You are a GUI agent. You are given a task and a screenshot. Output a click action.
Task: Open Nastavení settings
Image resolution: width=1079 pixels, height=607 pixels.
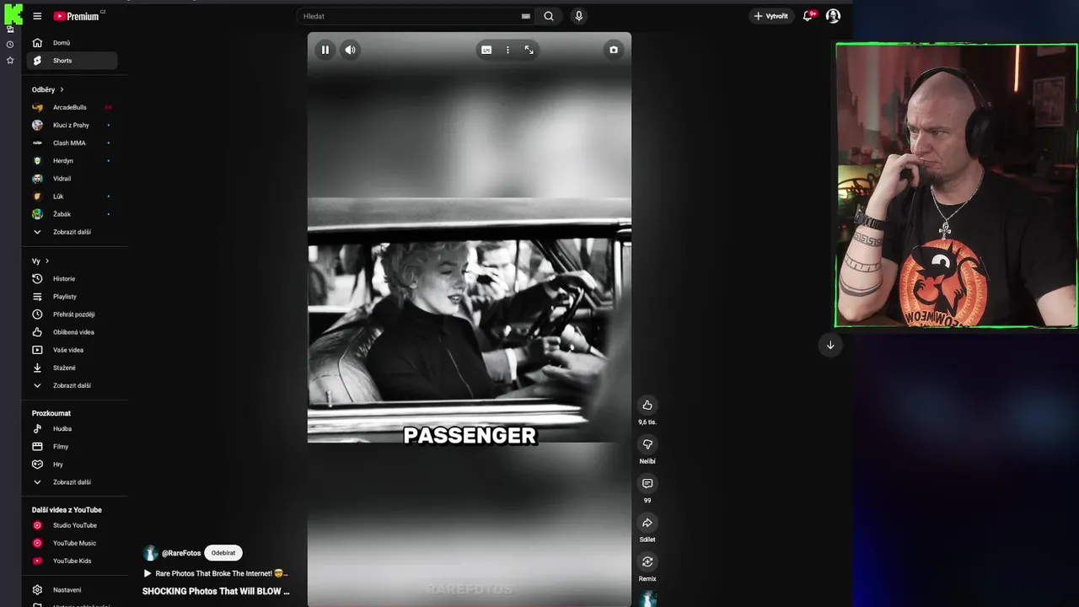pyautogui.click(x=72, y=590)
